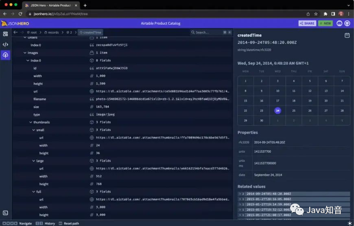Bookmark page with the star icon

point(316,14)
